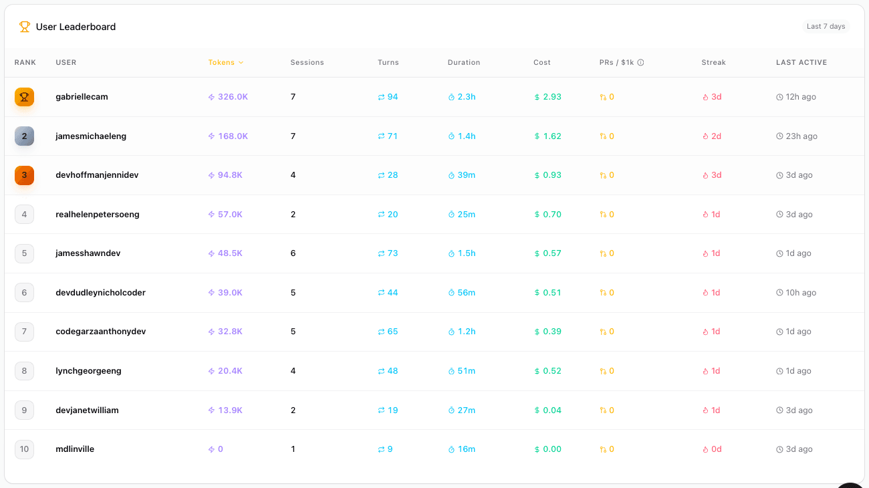869x488 pixels.
Task: Open user devhoffmanjennidev
Action: [x=97, y=175]
